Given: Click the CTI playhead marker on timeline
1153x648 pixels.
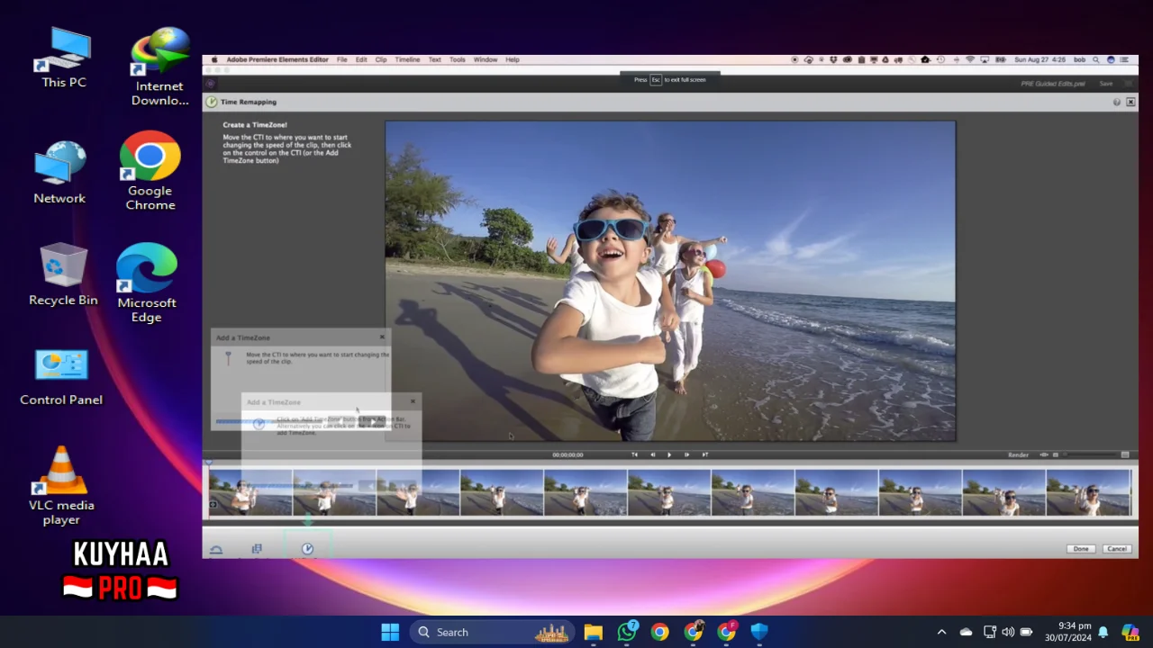Looking at the screenshot, I should tap(209, 463).
